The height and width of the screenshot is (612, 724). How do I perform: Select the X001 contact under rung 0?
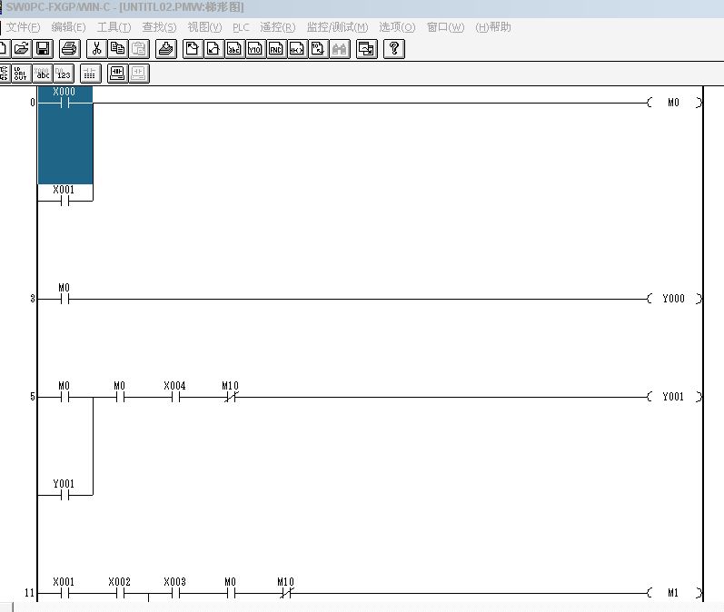click(64, 200)
